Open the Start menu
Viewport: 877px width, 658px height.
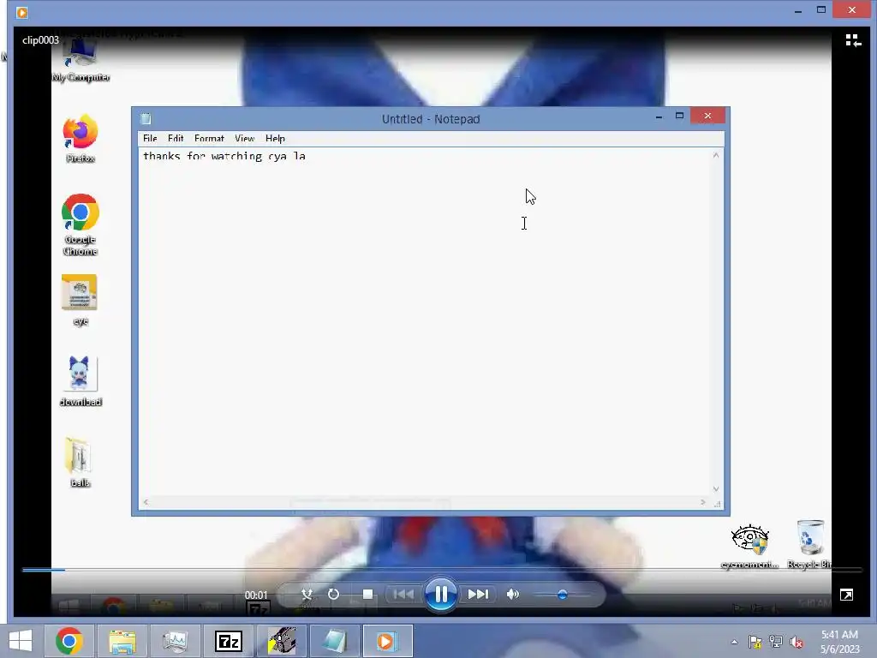21,641
